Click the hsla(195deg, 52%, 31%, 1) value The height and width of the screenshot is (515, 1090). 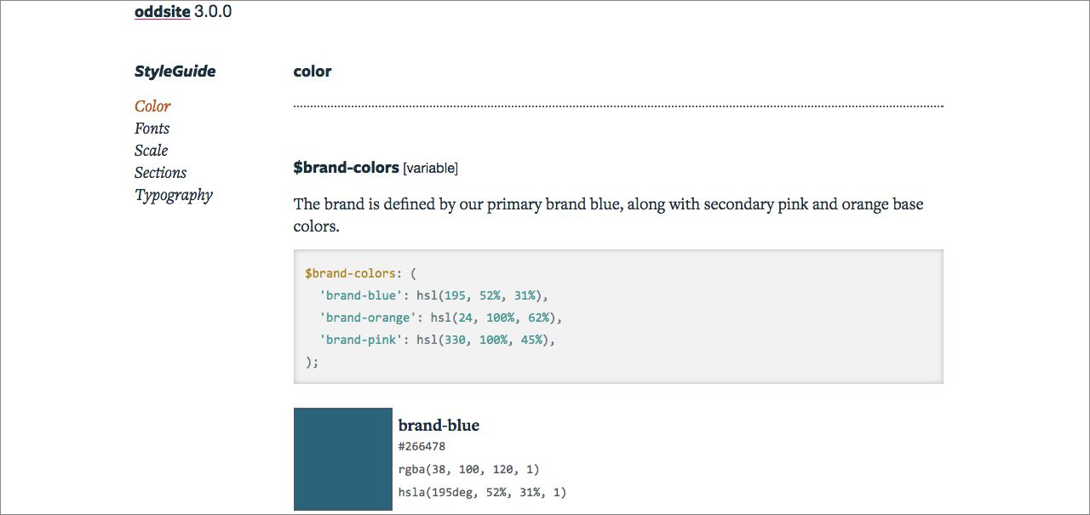(482, 492)
